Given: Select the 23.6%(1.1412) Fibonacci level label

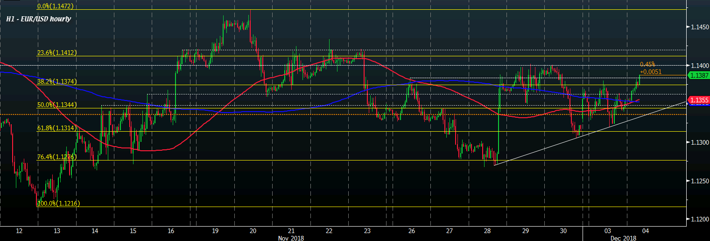Looking at the screenshot, I should (56, 53).
